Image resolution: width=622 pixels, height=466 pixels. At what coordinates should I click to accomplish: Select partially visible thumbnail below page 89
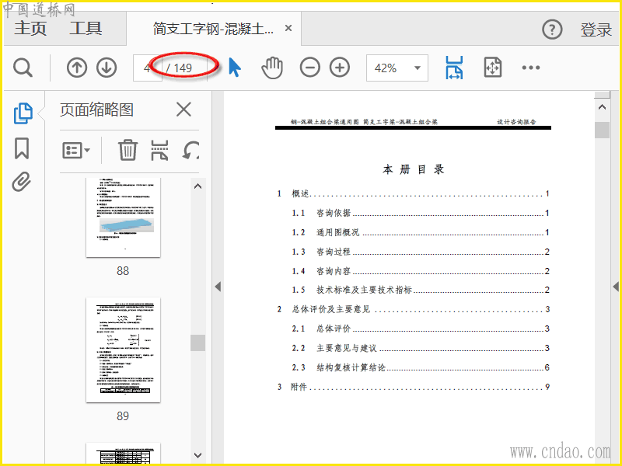[124, 454]
